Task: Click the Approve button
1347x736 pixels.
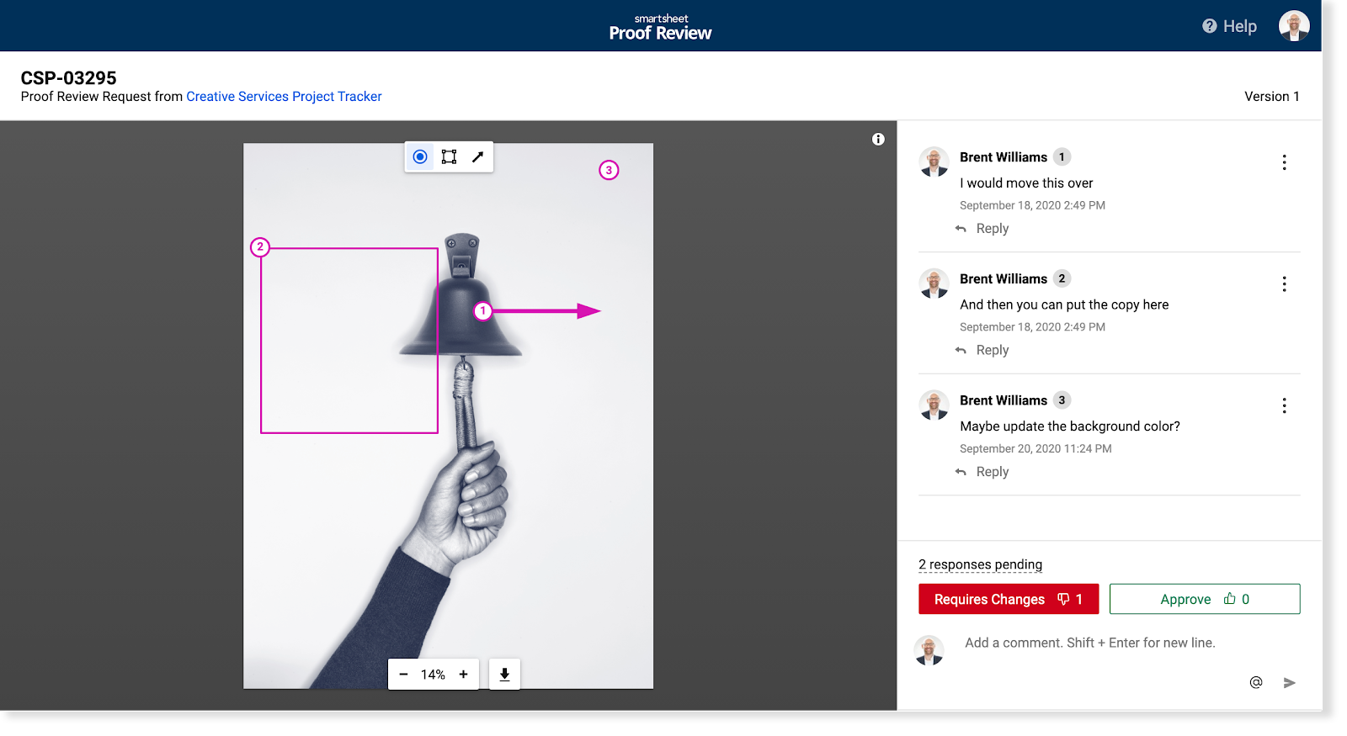Action: pos(1204,599)
